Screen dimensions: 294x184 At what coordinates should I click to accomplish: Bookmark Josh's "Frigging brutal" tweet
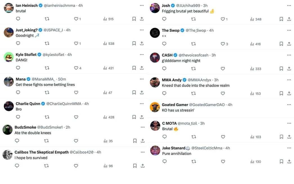pyautogui.click(x=281, y=19)
